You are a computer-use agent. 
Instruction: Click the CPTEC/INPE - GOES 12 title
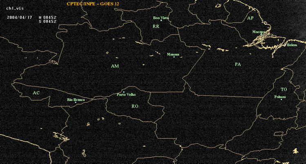(x=93, y=4)
